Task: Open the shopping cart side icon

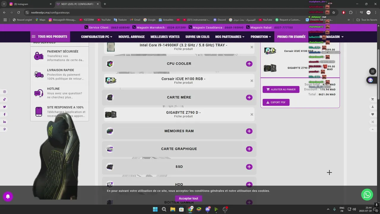Action: coord(373,99)
